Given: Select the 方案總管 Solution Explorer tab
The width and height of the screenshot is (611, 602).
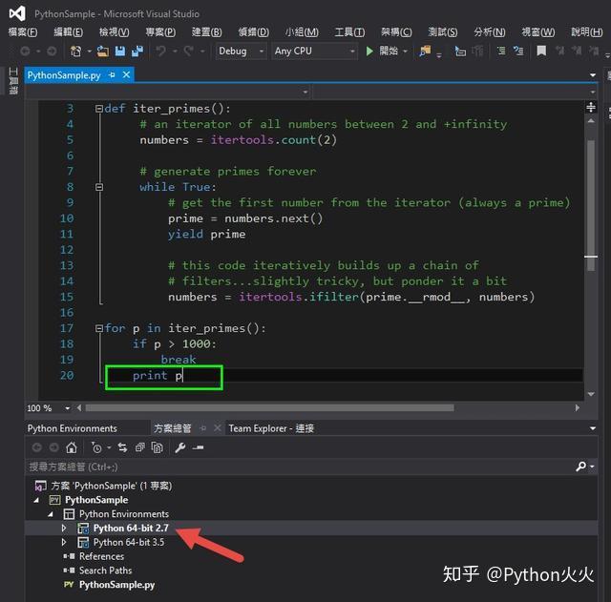Looking at the screenshot, I should 172,428.
